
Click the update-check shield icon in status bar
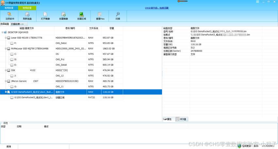click(x=240, y=146)
